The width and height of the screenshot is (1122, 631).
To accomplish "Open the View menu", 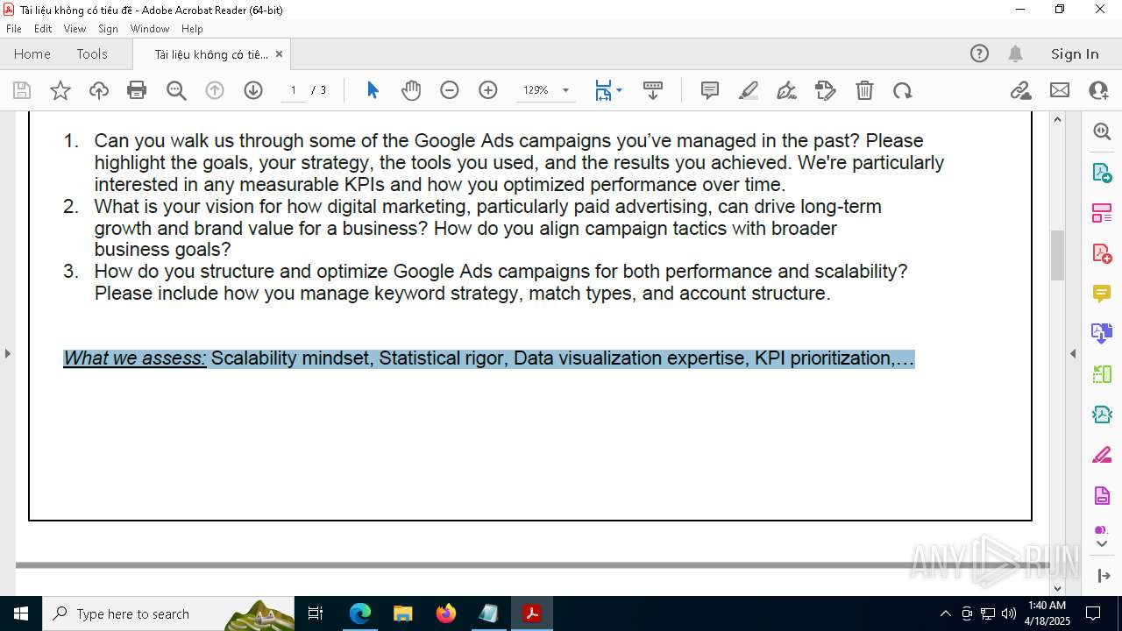I will click(x=75, y=29).
